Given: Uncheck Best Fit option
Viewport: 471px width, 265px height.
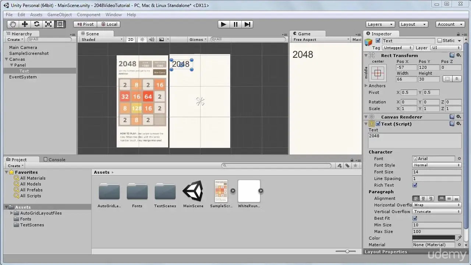Looking at the screenshot, I should pos(415,218).
